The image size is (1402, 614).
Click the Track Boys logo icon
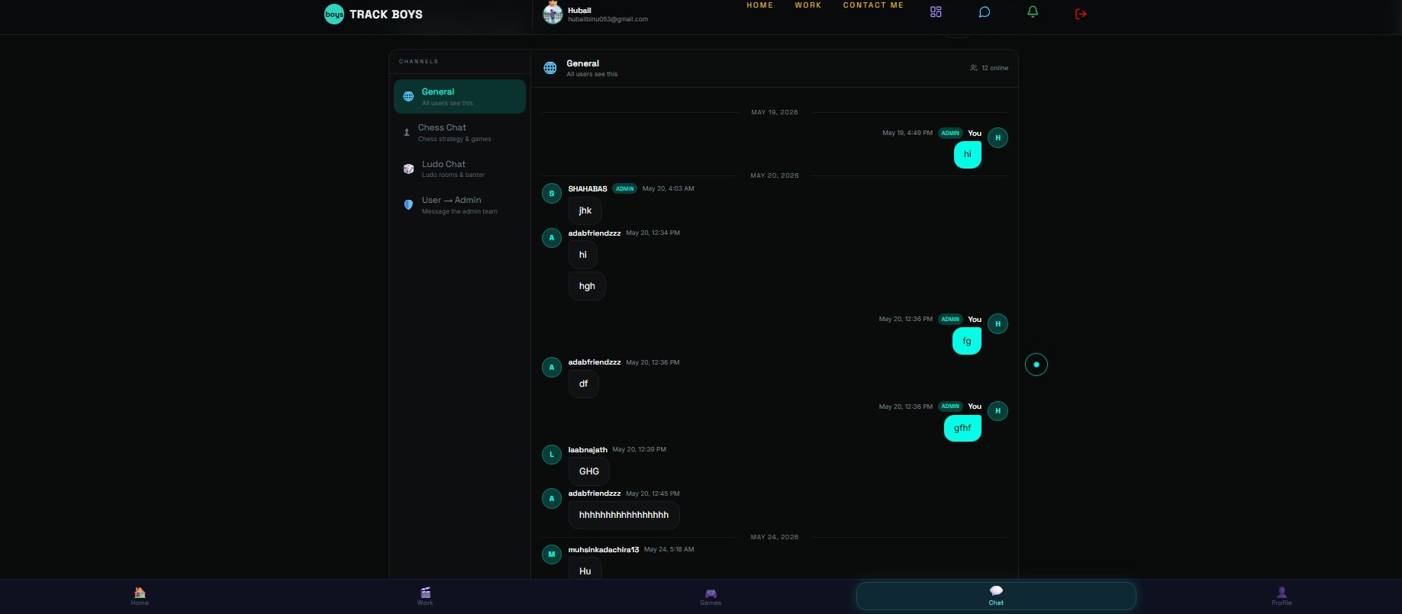[x=334, y=14]
